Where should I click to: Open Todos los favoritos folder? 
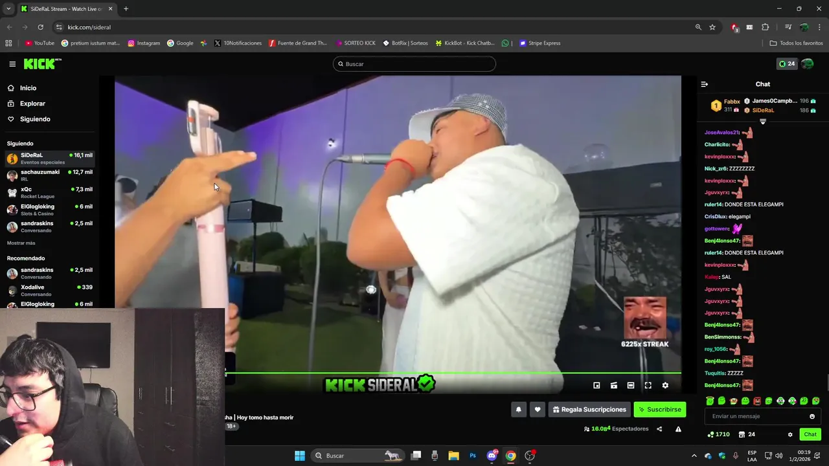(x=796, y=43)
